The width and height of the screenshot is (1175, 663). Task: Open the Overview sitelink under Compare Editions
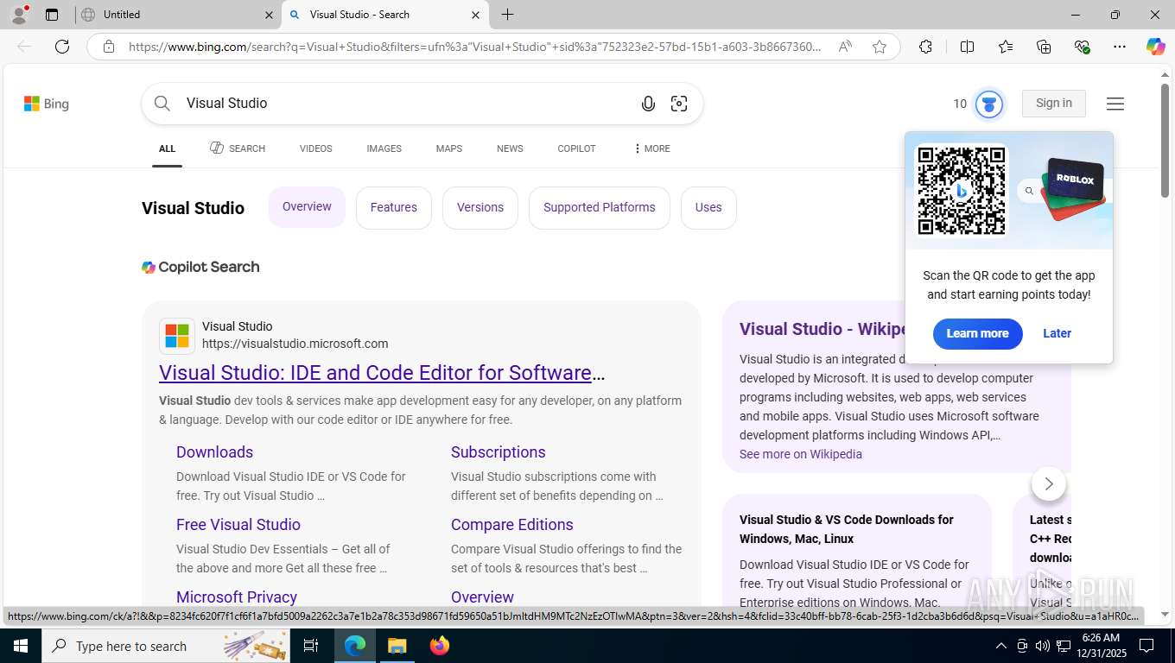click(x=482, y=597)
